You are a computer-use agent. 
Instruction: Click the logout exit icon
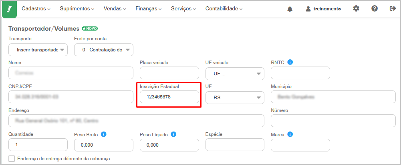393,9
